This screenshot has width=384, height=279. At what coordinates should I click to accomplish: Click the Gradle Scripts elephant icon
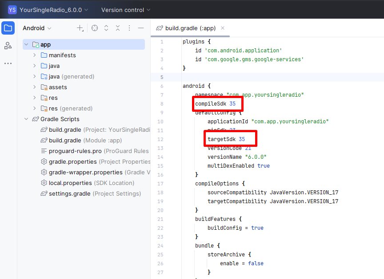point(36,119)
